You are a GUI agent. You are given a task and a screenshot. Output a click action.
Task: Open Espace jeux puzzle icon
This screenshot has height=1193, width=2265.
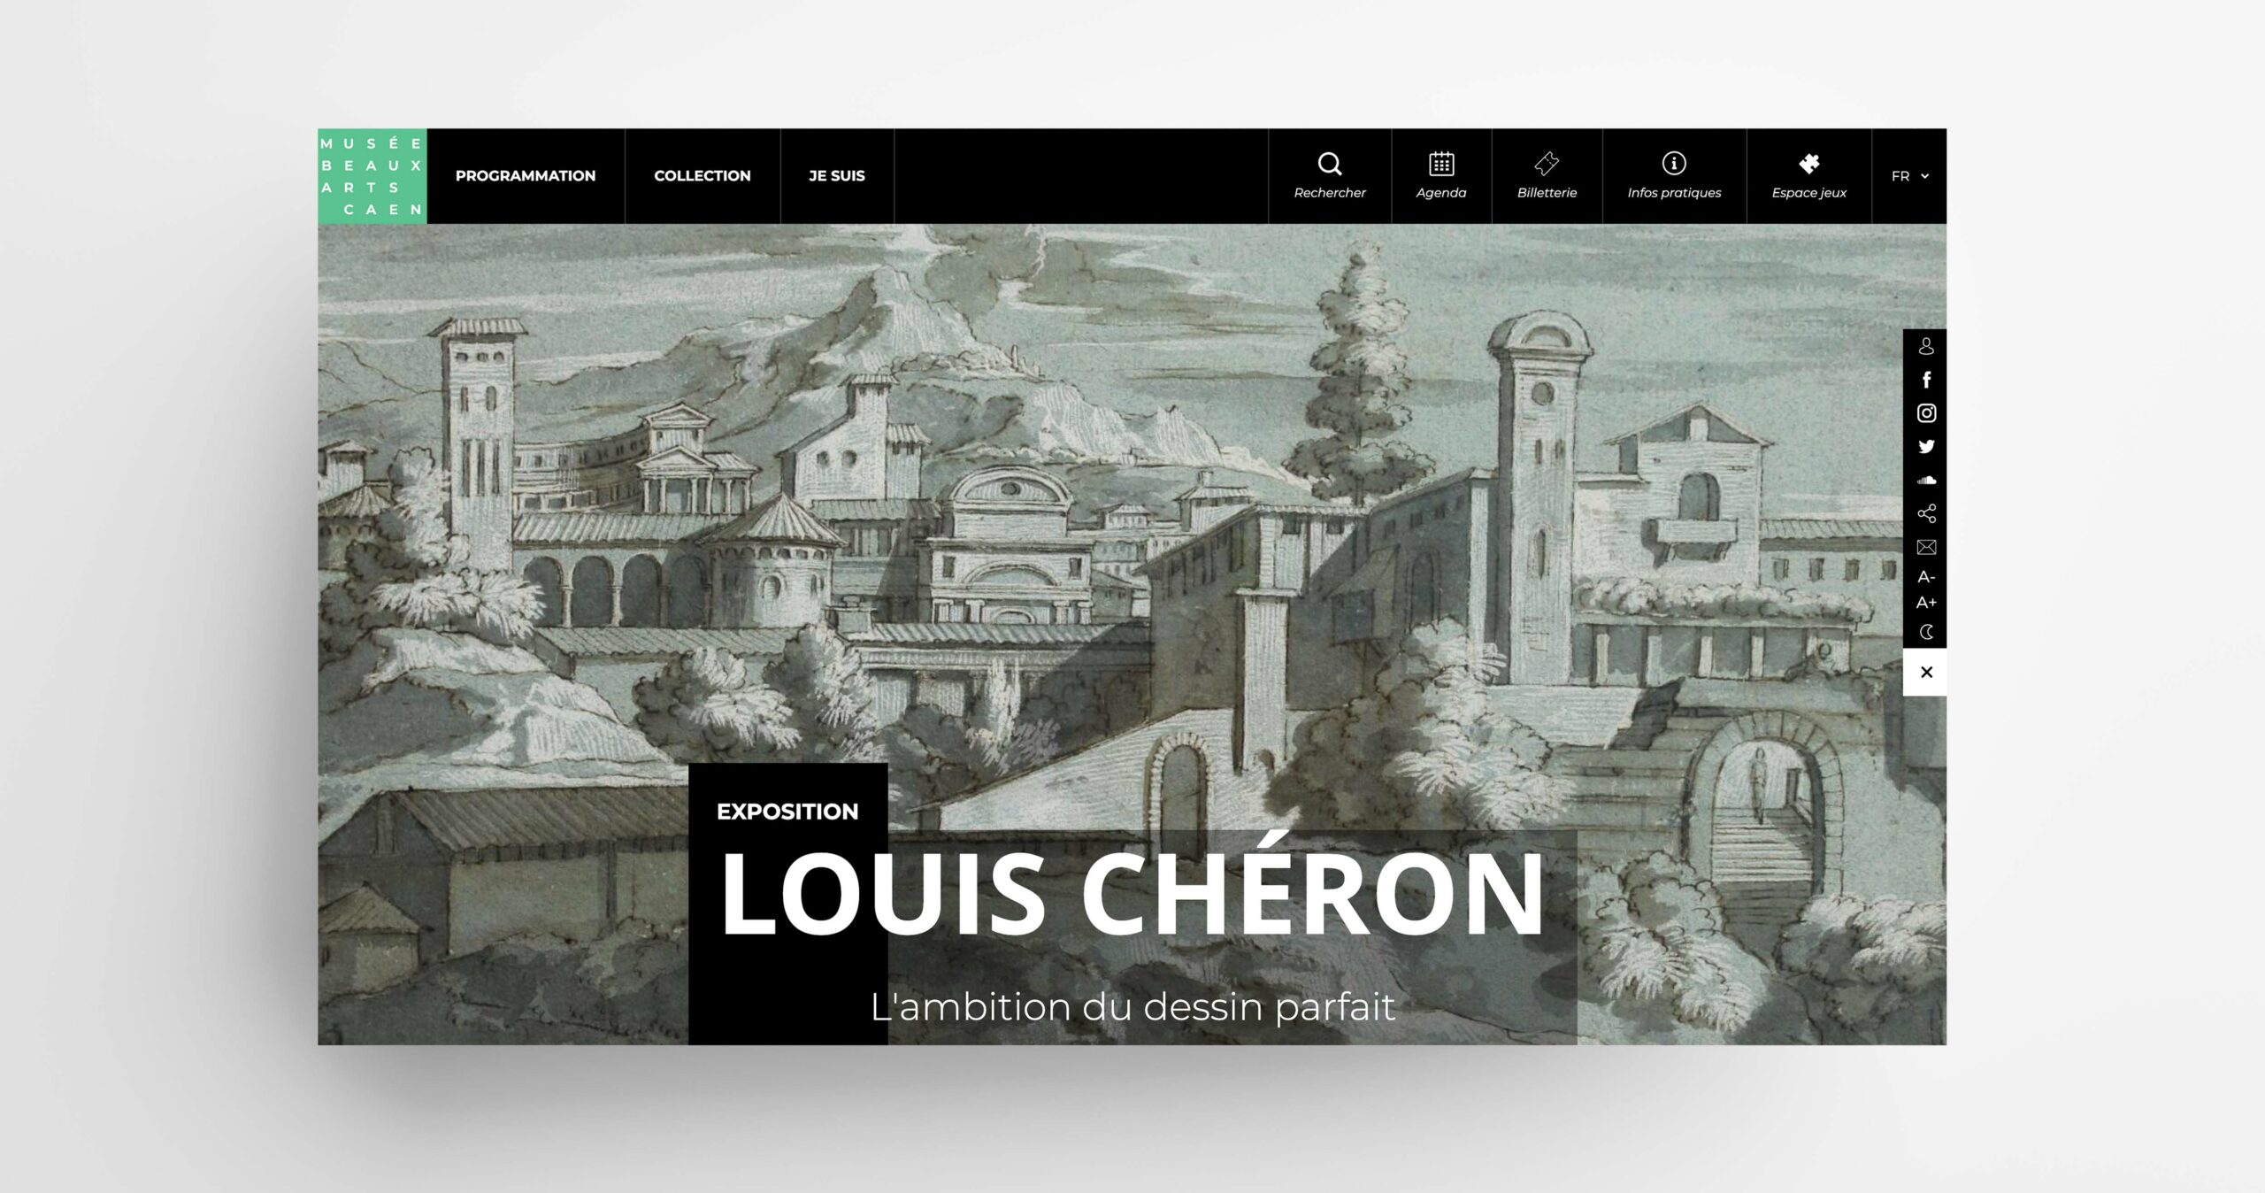[1809, 164]
